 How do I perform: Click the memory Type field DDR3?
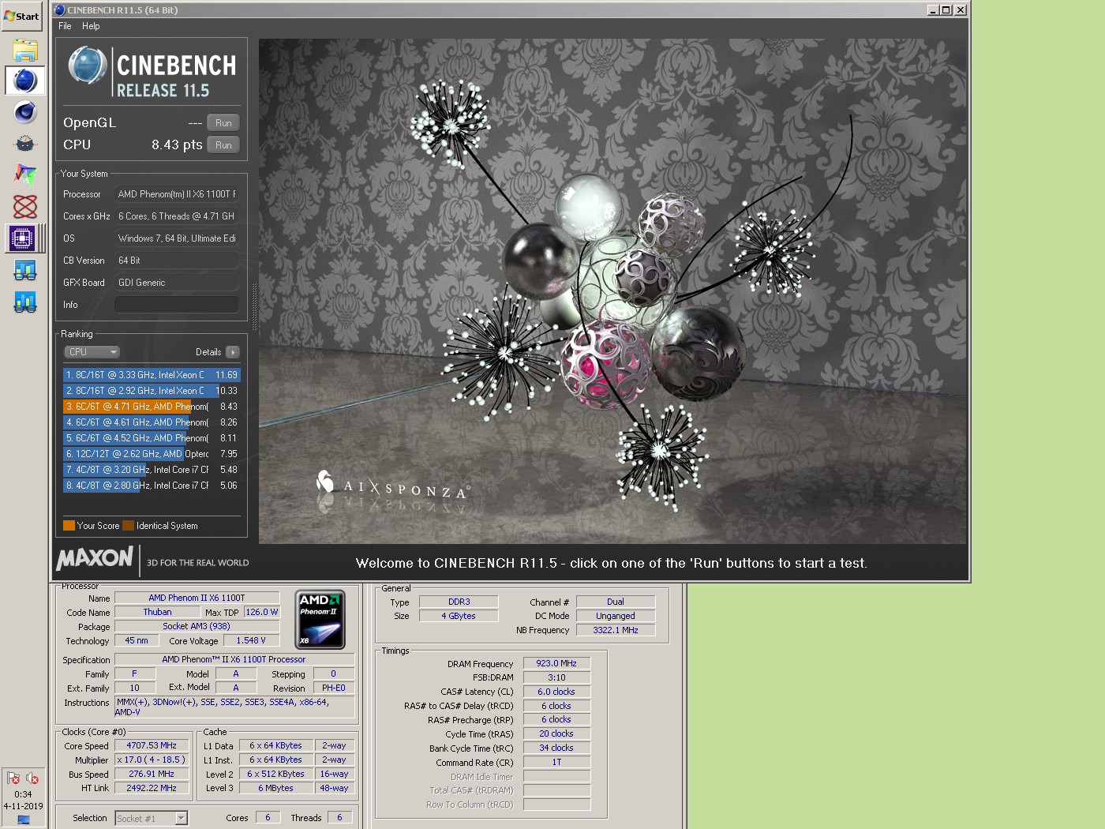[x=459, y=602]
